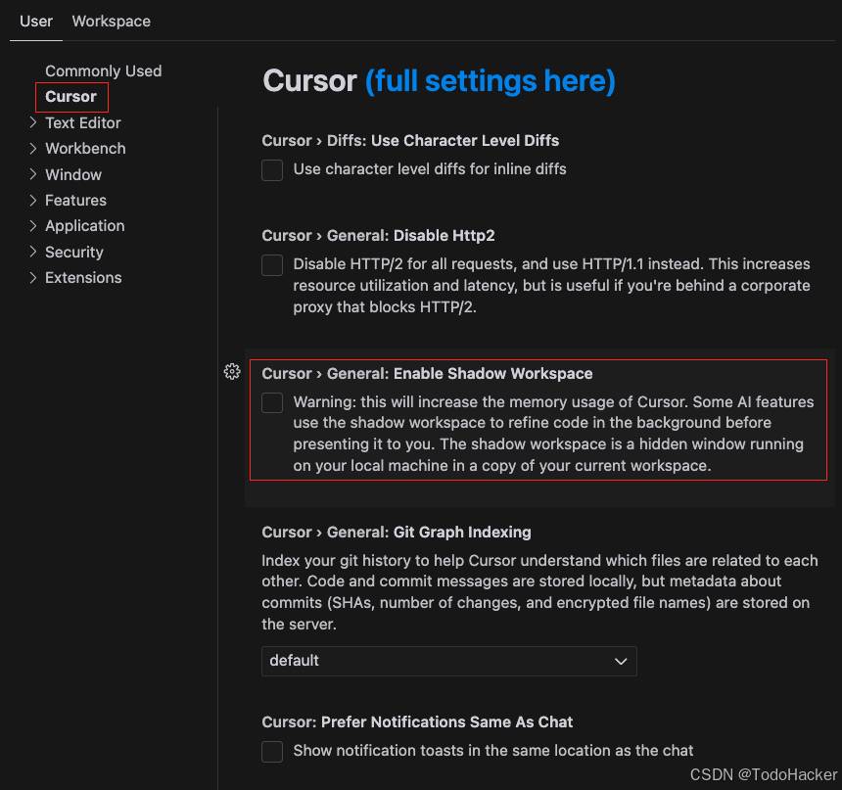Click the shadow workspace warning description

click(x=553, y=434)
